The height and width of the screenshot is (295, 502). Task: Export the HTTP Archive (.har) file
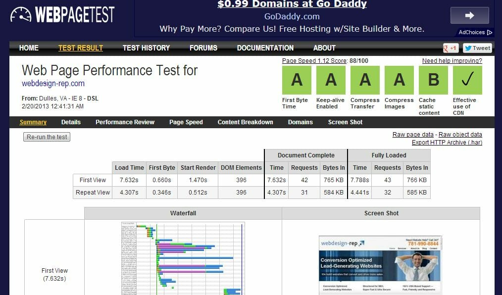tap(447, 143)
